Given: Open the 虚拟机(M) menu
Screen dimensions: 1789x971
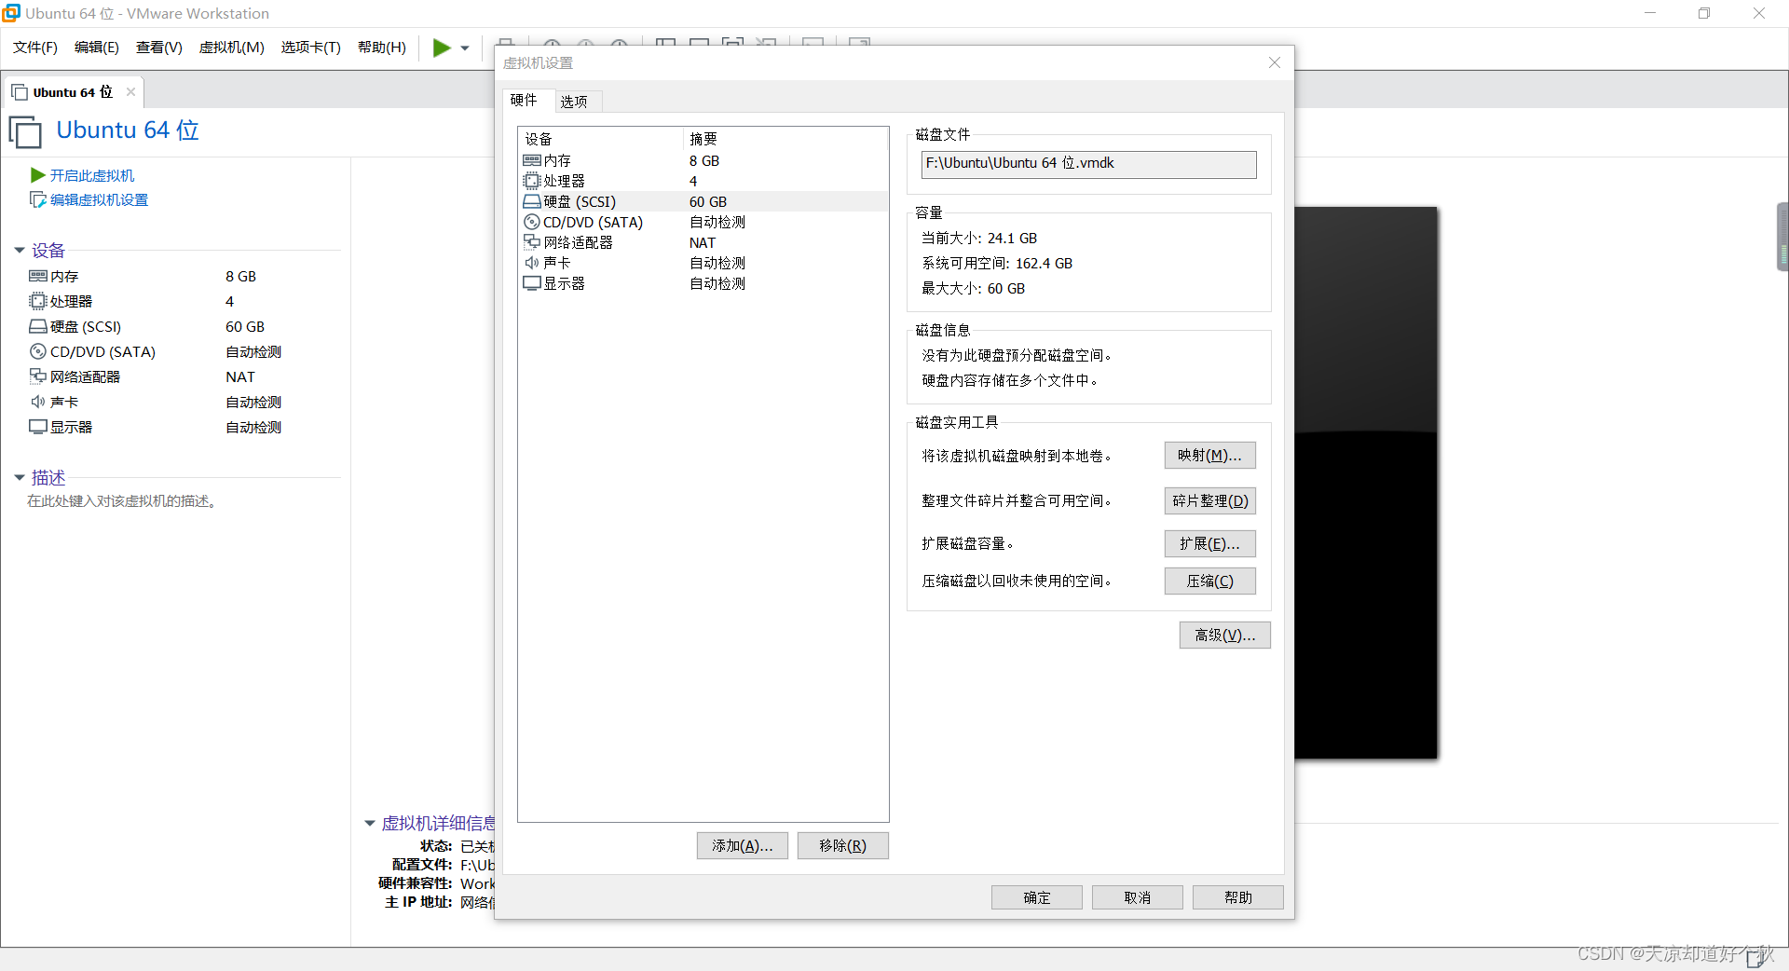Looking at the screenshot, I should click(x=232, y=48).
